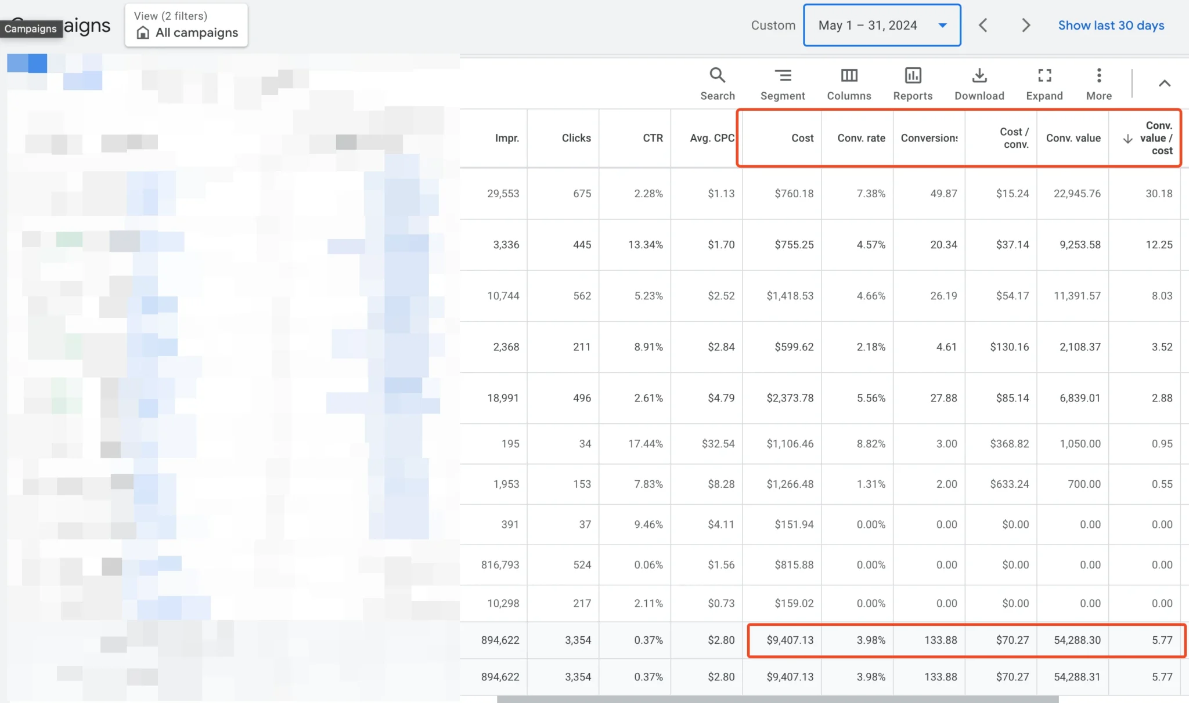Go to the next date range
Screen dimensions: 1189x703
click(1026, 26)
